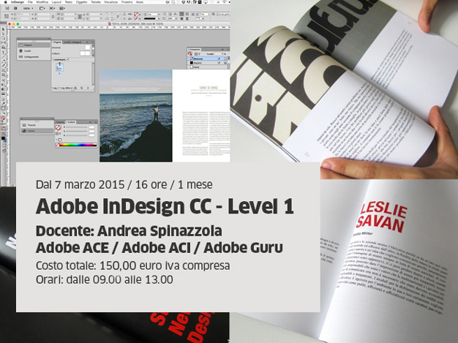Open the Testo menu
458x343 pixels.
[69, 2]
